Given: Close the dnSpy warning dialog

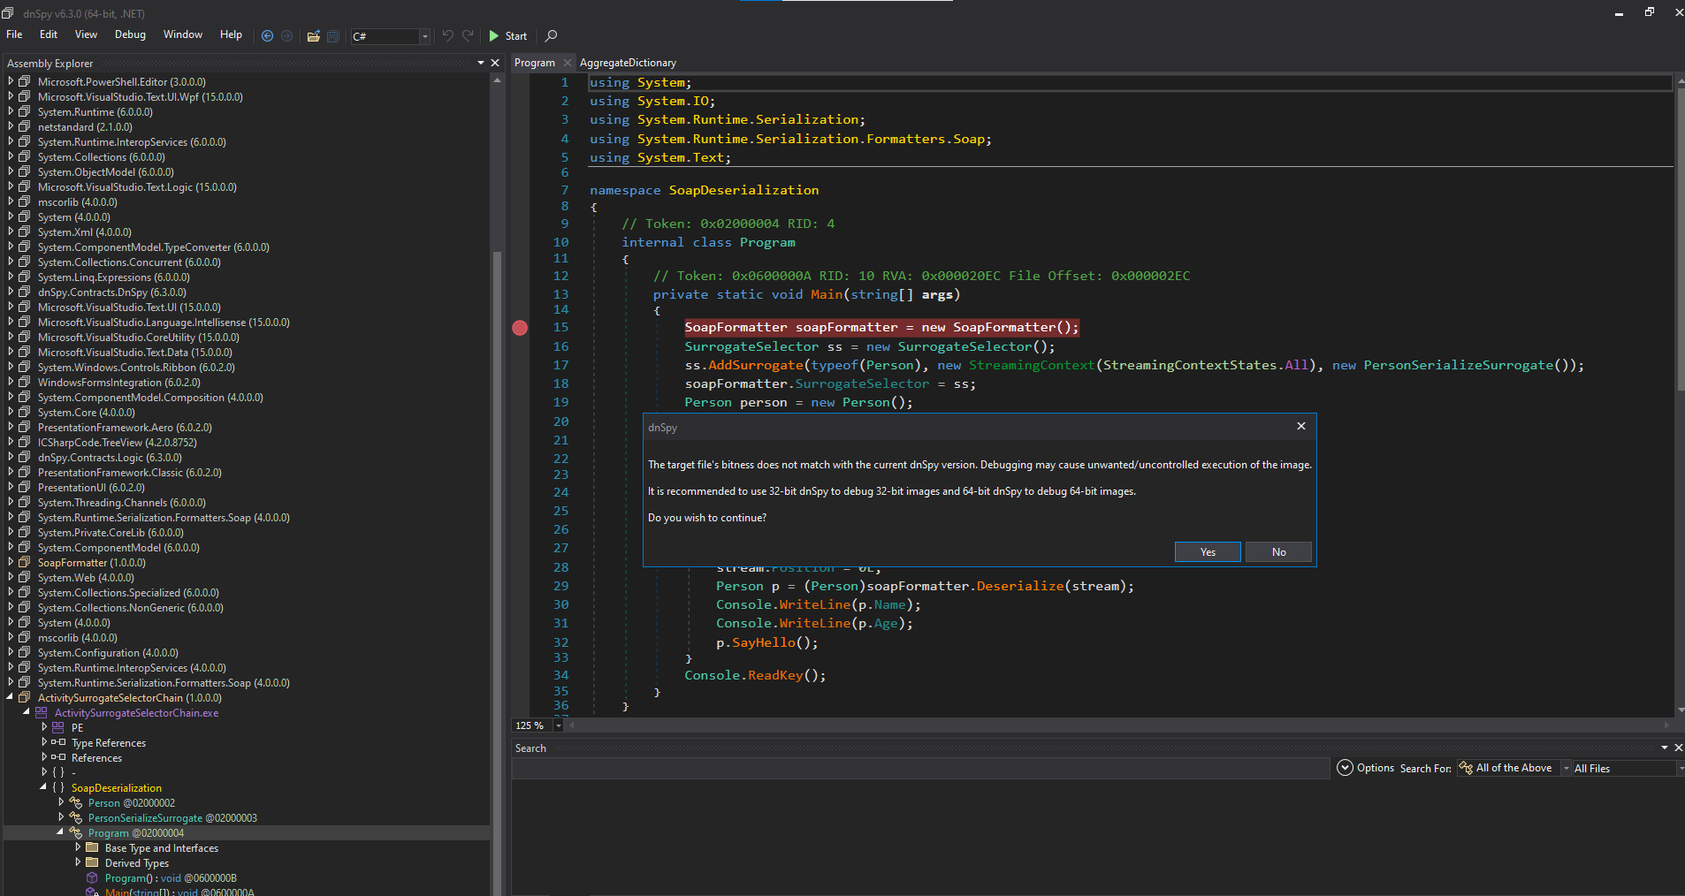Looking at the screenshot, I should 1301,426.
